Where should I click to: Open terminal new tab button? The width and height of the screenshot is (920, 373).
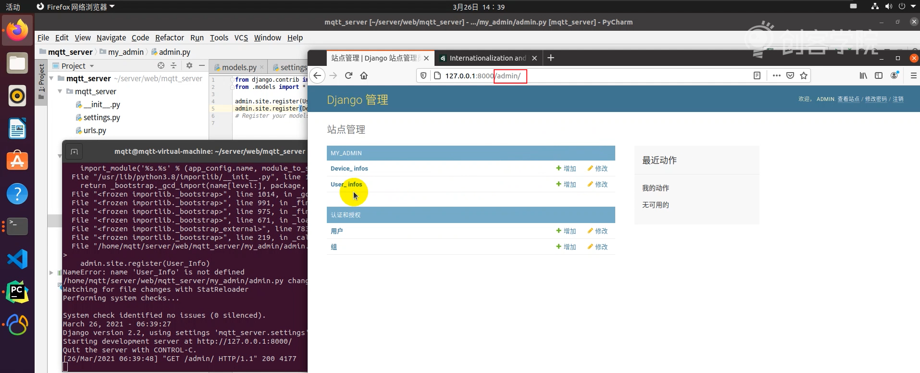tap(74, 152)
